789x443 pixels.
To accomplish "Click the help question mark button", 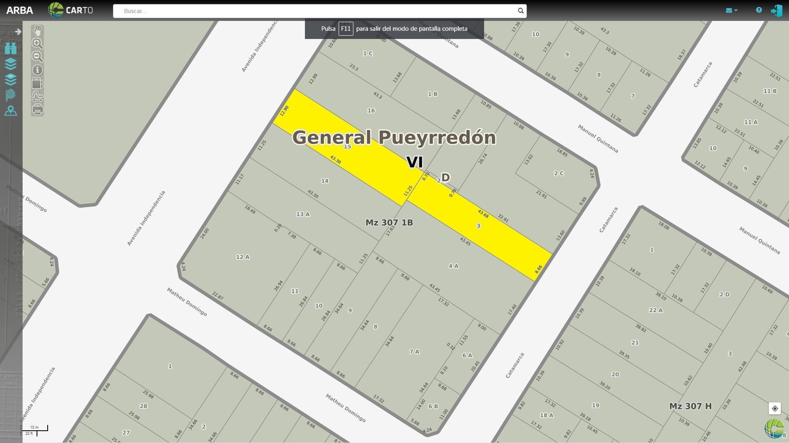I will (x=759, y=10).
